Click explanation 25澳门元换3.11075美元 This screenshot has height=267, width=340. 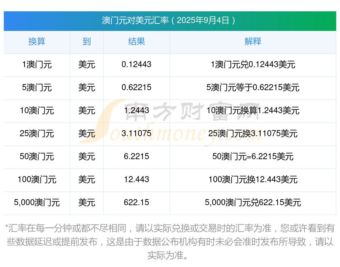[253, 133]
